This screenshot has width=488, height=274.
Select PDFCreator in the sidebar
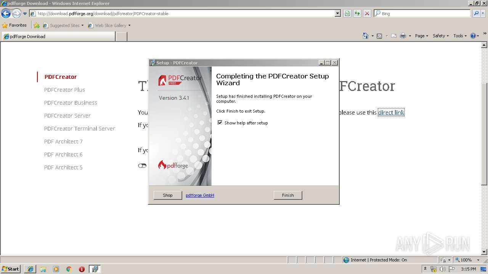pyautogui.click(x=61, y=77)
